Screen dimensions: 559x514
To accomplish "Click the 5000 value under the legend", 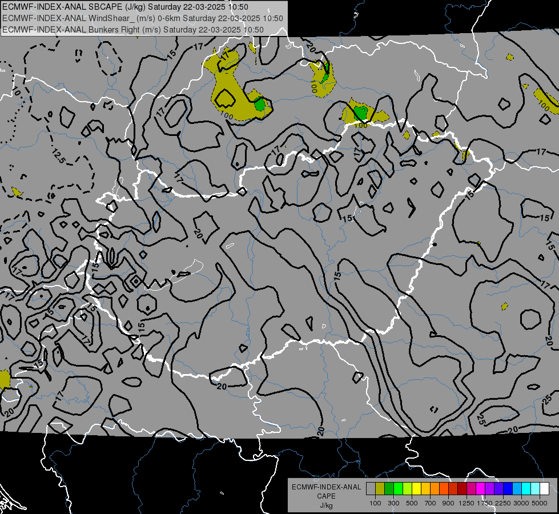I will pyautogui.click(x=540, y=503).
